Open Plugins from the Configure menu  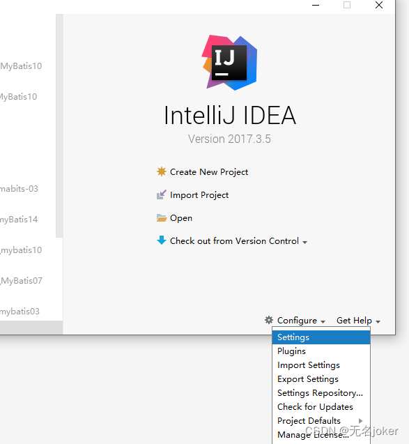point(321,351)
